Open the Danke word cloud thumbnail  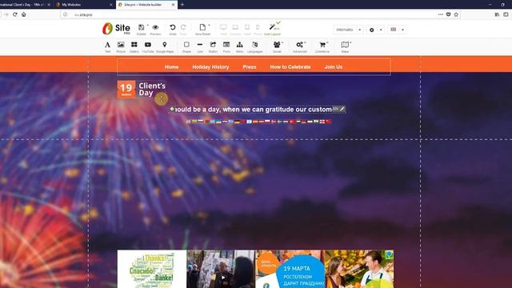point(152,269)
